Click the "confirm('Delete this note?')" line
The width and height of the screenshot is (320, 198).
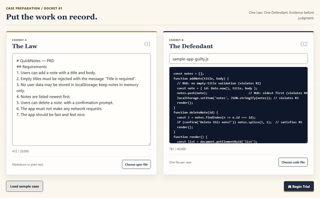(239, 122)
